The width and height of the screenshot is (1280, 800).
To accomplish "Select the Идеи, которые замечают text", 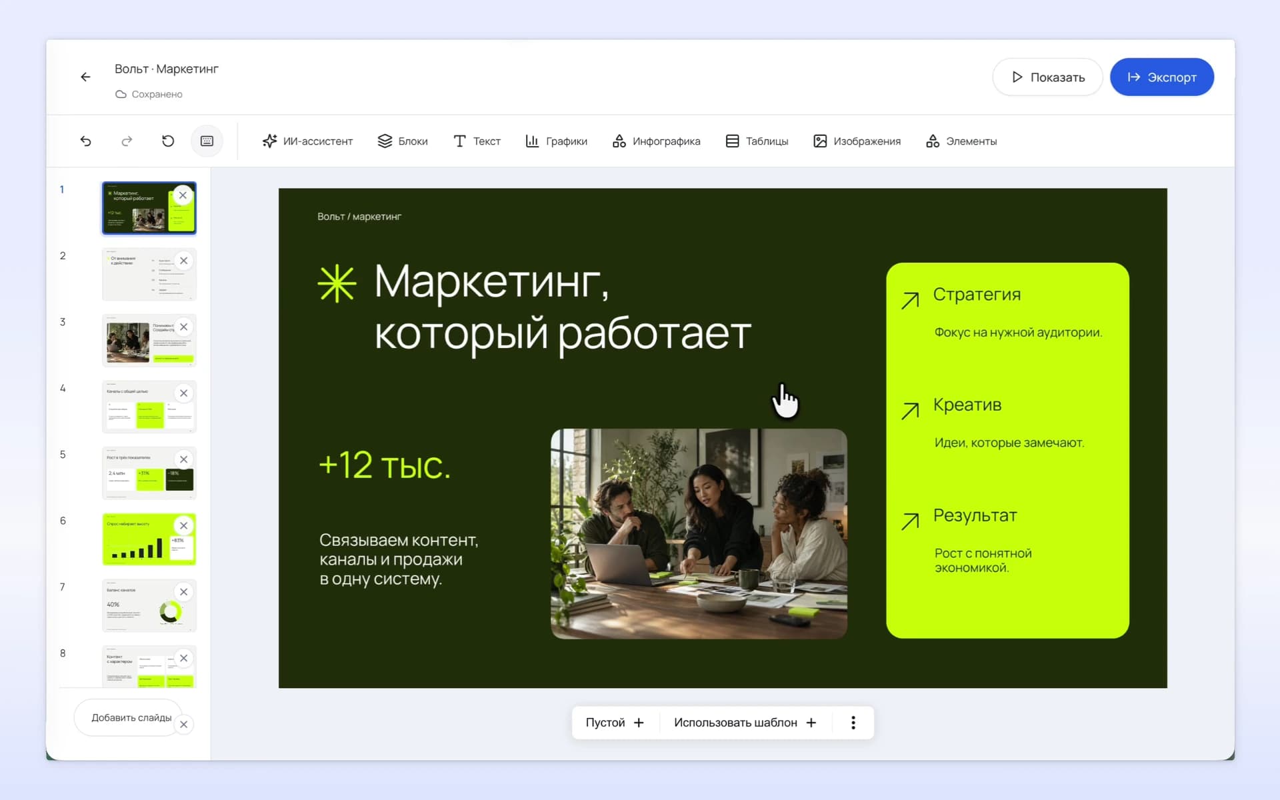I will [x=1009, y=443].
